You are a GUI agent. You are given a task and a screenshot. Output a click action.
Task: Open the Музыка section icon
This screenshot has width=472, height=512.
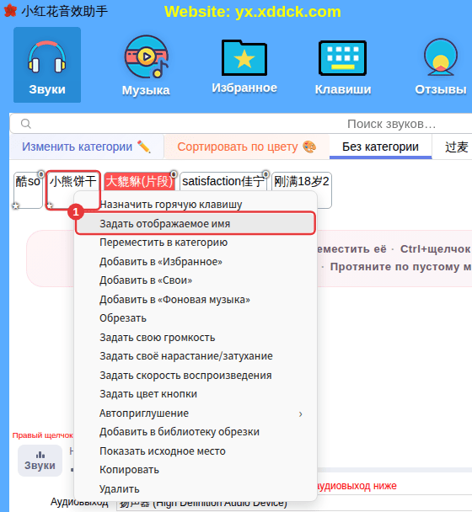click(x=146, y=66)
